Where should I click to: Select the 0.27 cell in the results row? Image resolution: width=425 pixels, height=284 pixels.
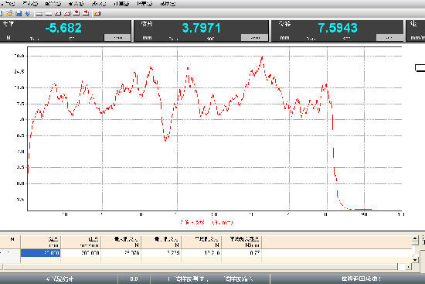coord(242,253)
